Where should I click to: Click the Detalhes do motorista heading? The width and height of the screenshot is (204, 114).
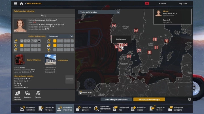(x=24, y=11)
